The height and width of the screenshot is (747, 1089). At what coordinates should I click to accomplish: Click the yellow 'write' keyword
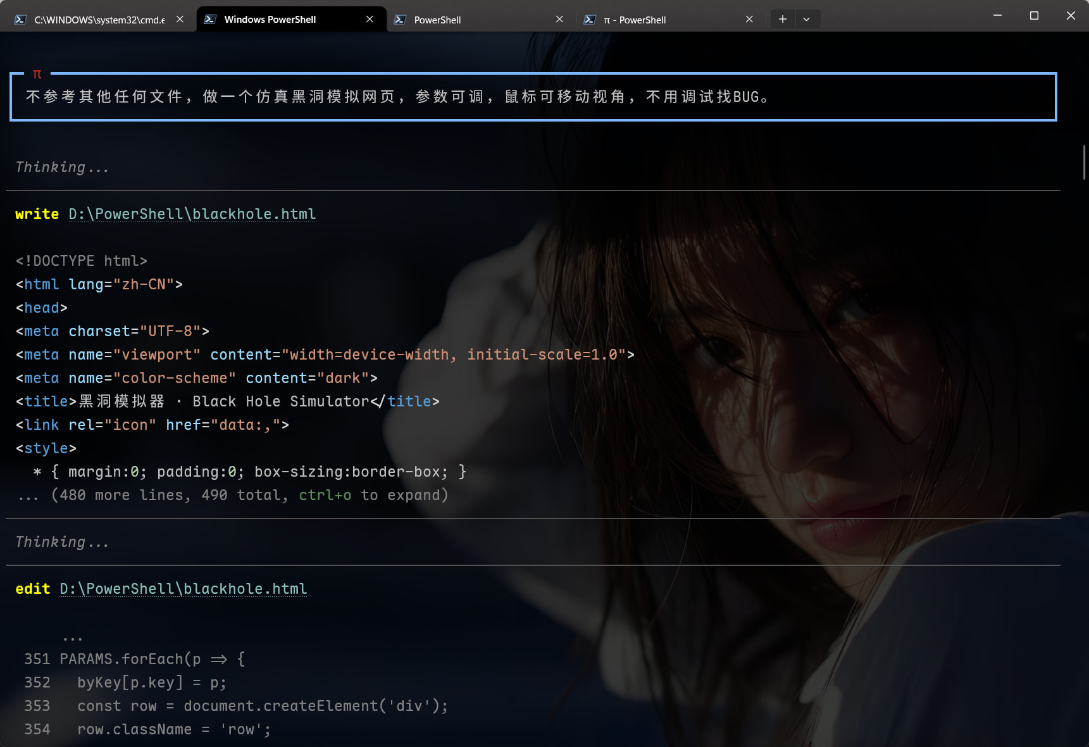click(37, 214)
